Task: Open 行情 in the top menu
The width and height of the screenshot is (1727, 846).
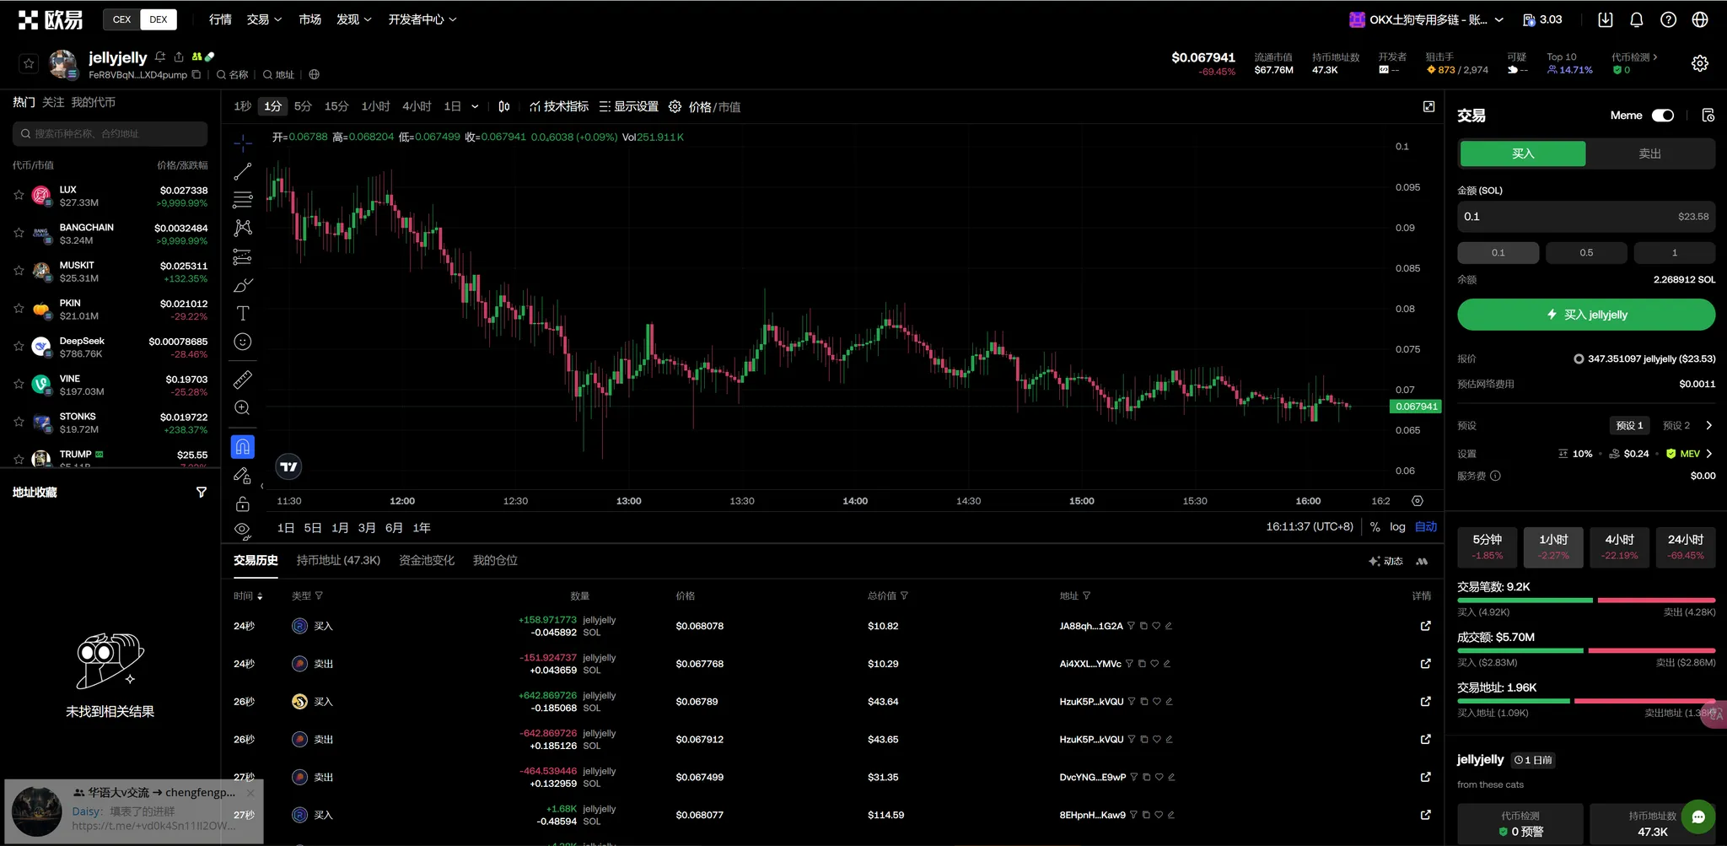Action: coord(220,19)
